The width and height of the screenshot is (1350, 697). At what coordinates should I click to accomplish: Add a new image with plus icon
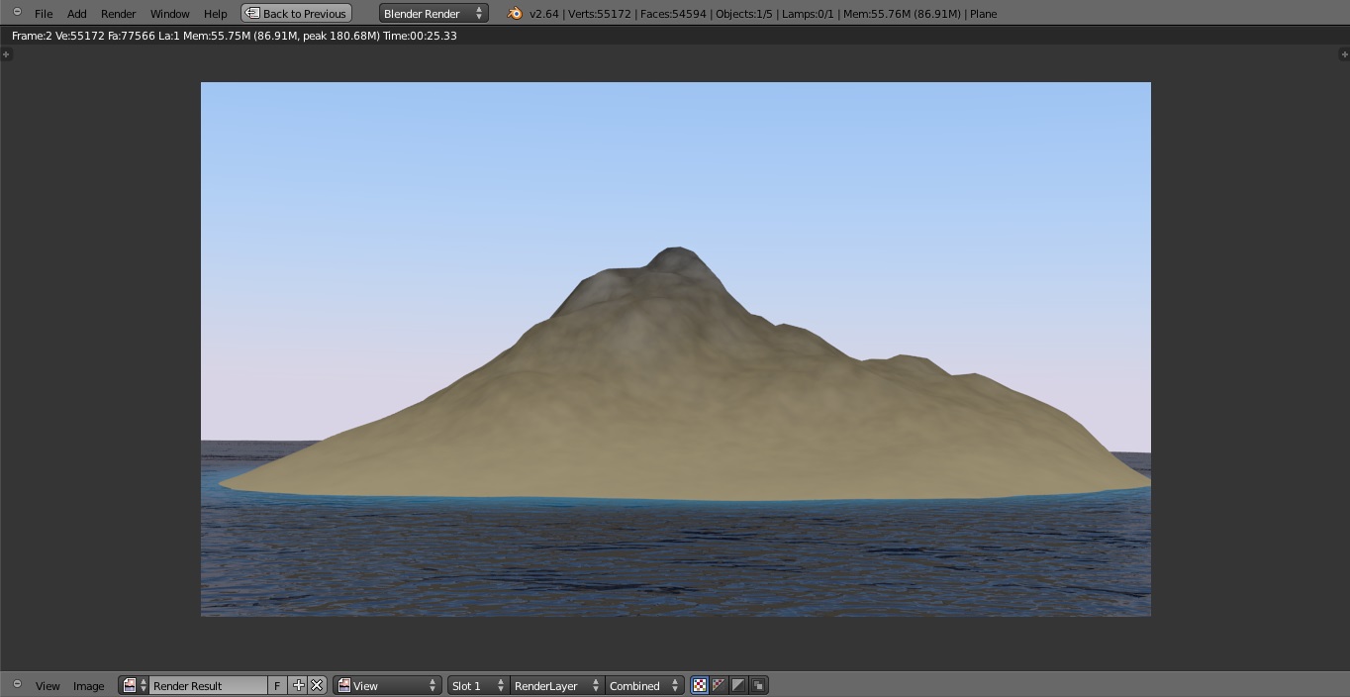pos(298,685)
